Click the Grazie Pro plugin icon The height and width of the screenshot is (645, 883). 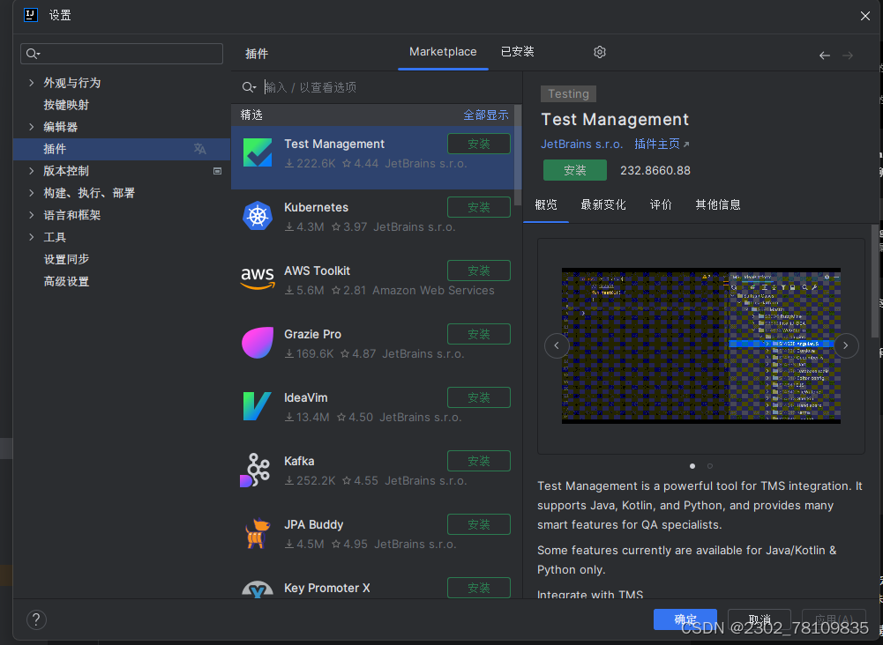(x=258, y=343)
